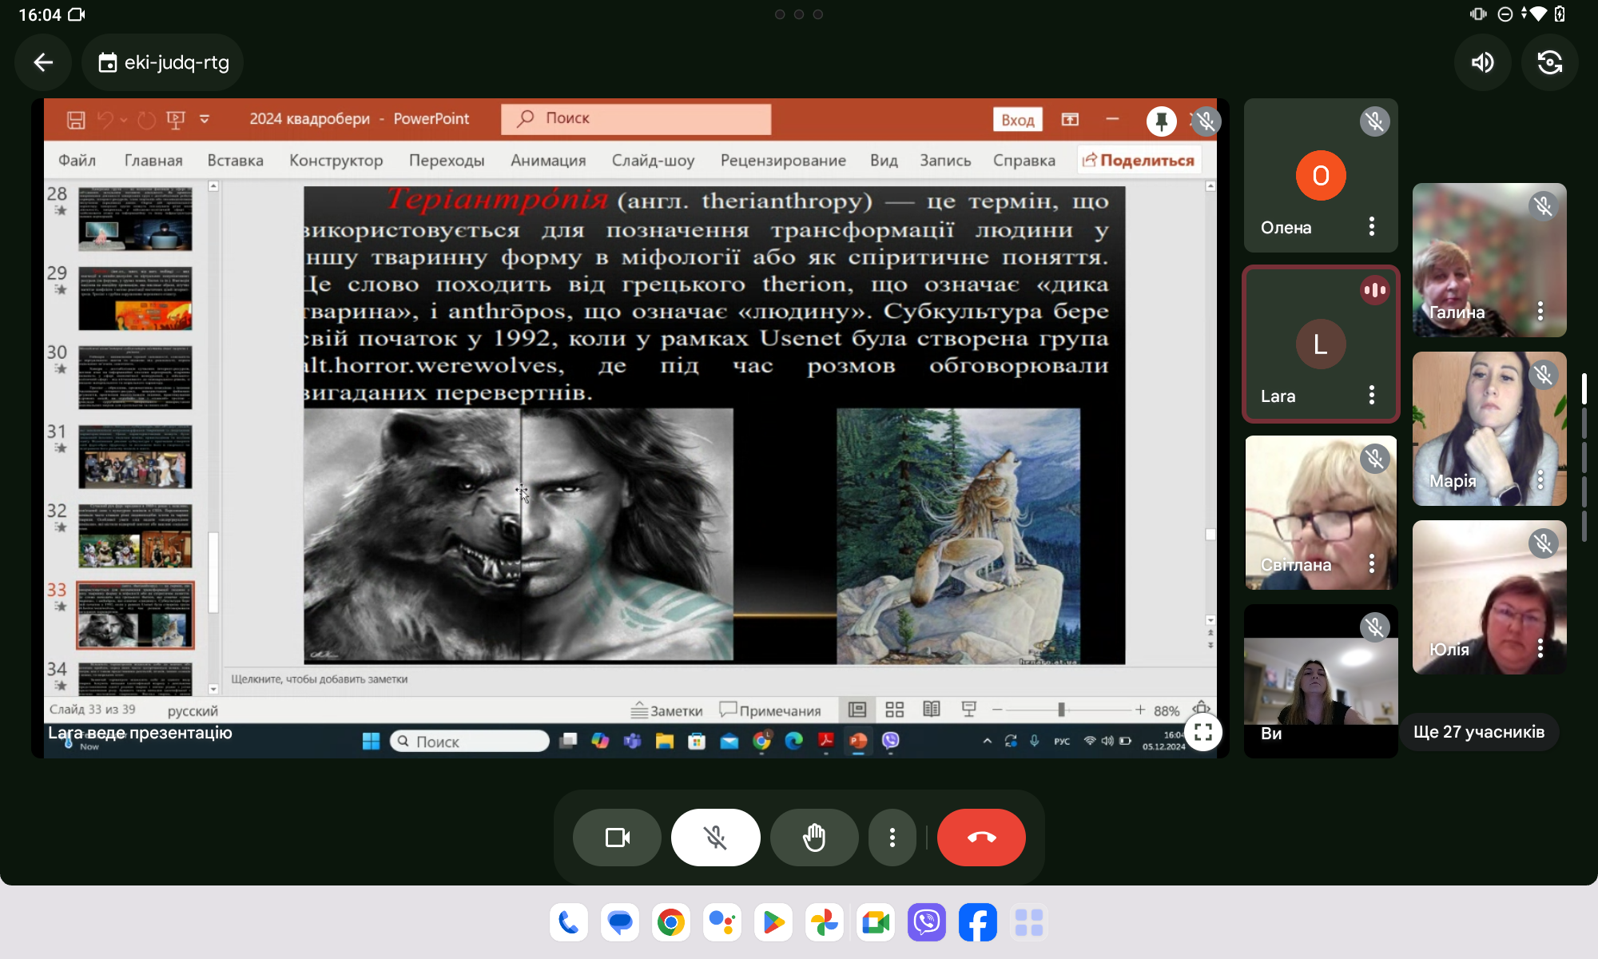The image size is (1598, 959).
Task: Unpin the presentation with the pin icon
Action: 1161,121
